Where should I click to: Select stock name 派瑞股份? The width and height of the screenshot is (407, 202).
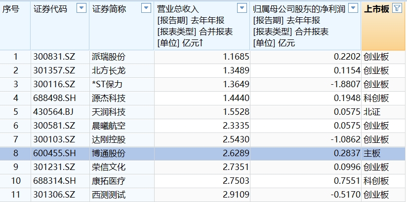[109, 57]
